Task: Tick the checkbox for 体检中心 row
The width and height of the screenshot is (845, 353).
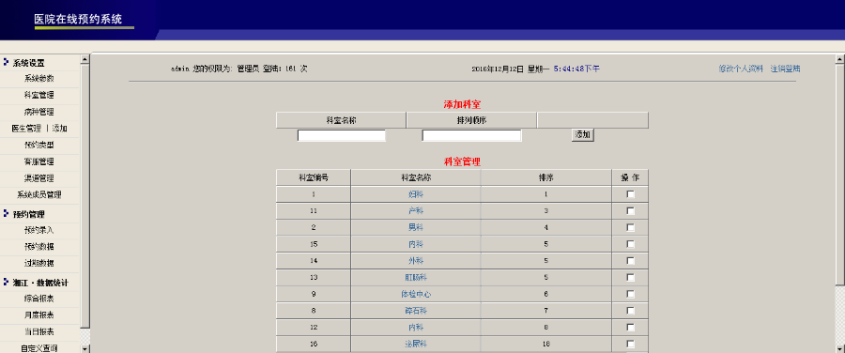Action: click(630, 294)
